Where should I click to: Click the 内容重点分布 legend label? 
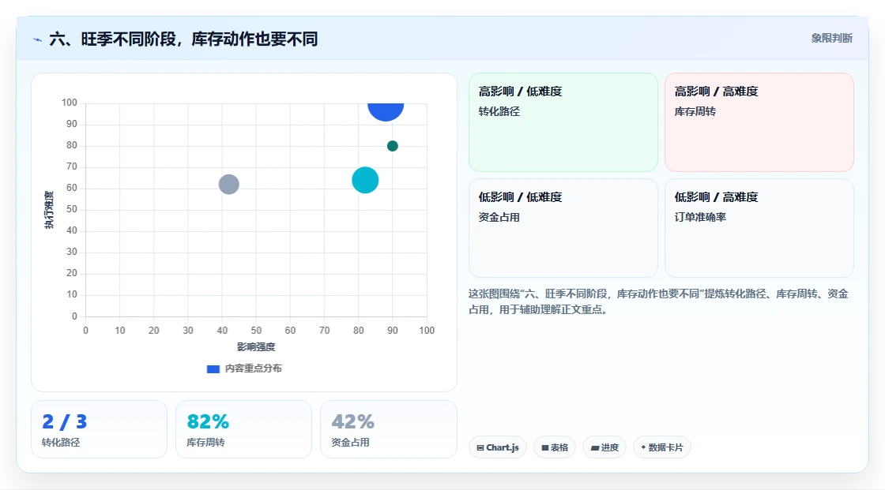pos(254,368)
